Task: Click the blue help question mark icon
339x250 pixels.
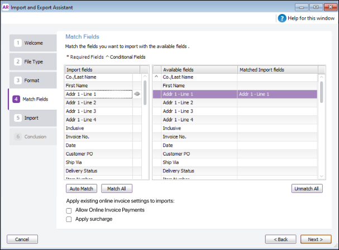Action: 282,18
